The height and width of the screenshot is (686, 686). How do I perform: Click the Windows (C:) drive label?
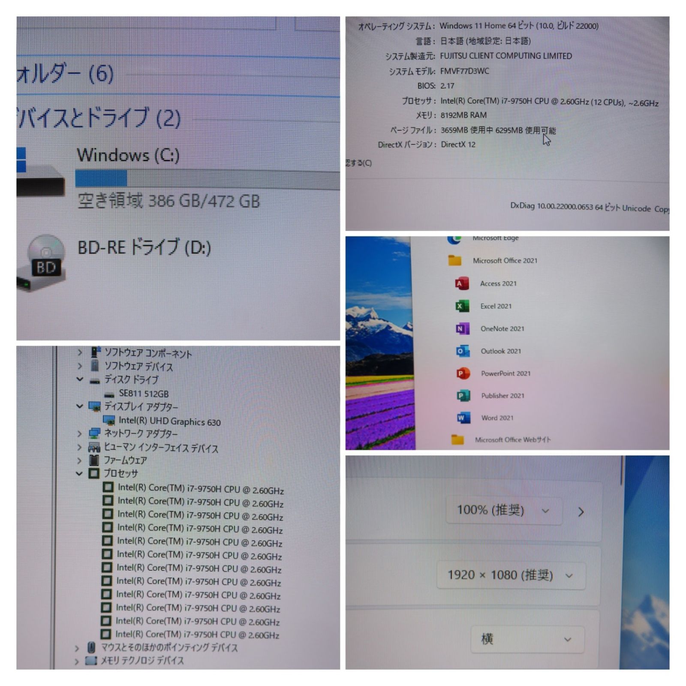(x=128, y=155)
